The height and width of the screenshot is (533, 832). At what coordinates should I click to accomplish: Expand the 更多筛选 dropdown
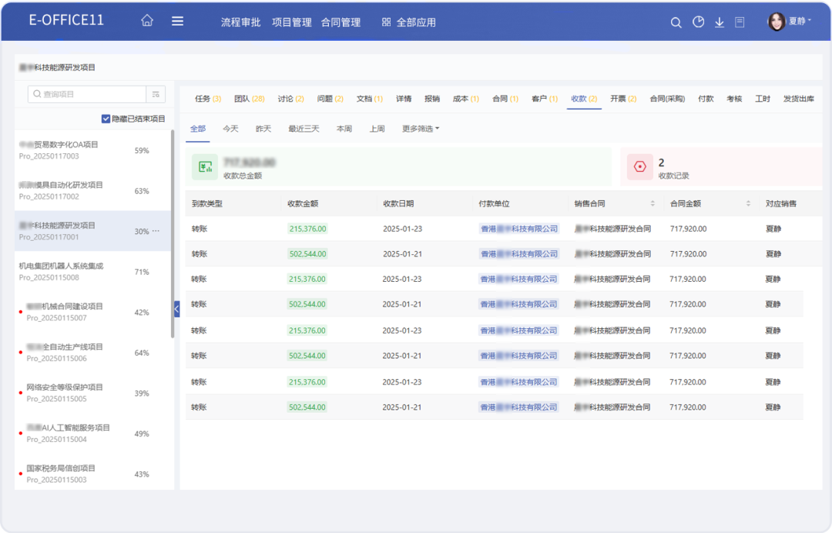(x=421, y=129)
